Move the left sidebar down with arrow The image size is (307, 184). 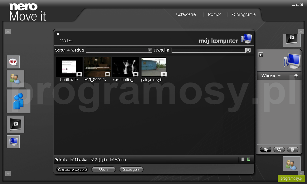[x=8, y=174]
